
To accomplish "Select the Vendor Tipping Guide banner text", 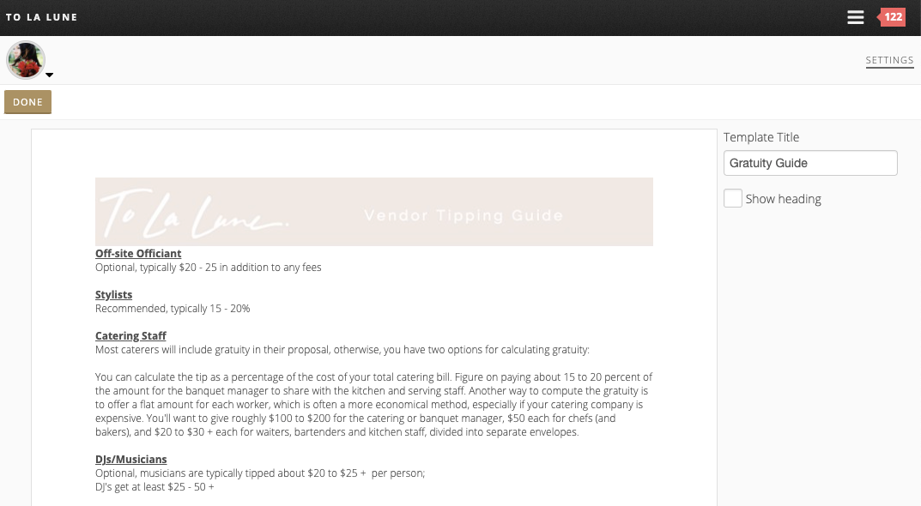I will (464, 215).
